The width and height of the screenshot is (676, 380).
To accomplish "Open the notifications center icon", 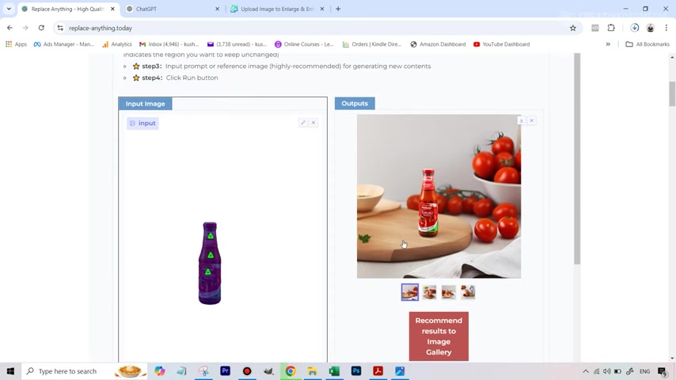I will tap(663, 371).
